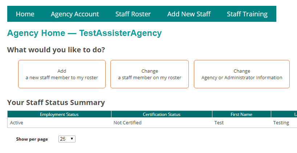Click Change Agency or Administrator Information
This screenshot has height=153, width=297.
(242, 74)
